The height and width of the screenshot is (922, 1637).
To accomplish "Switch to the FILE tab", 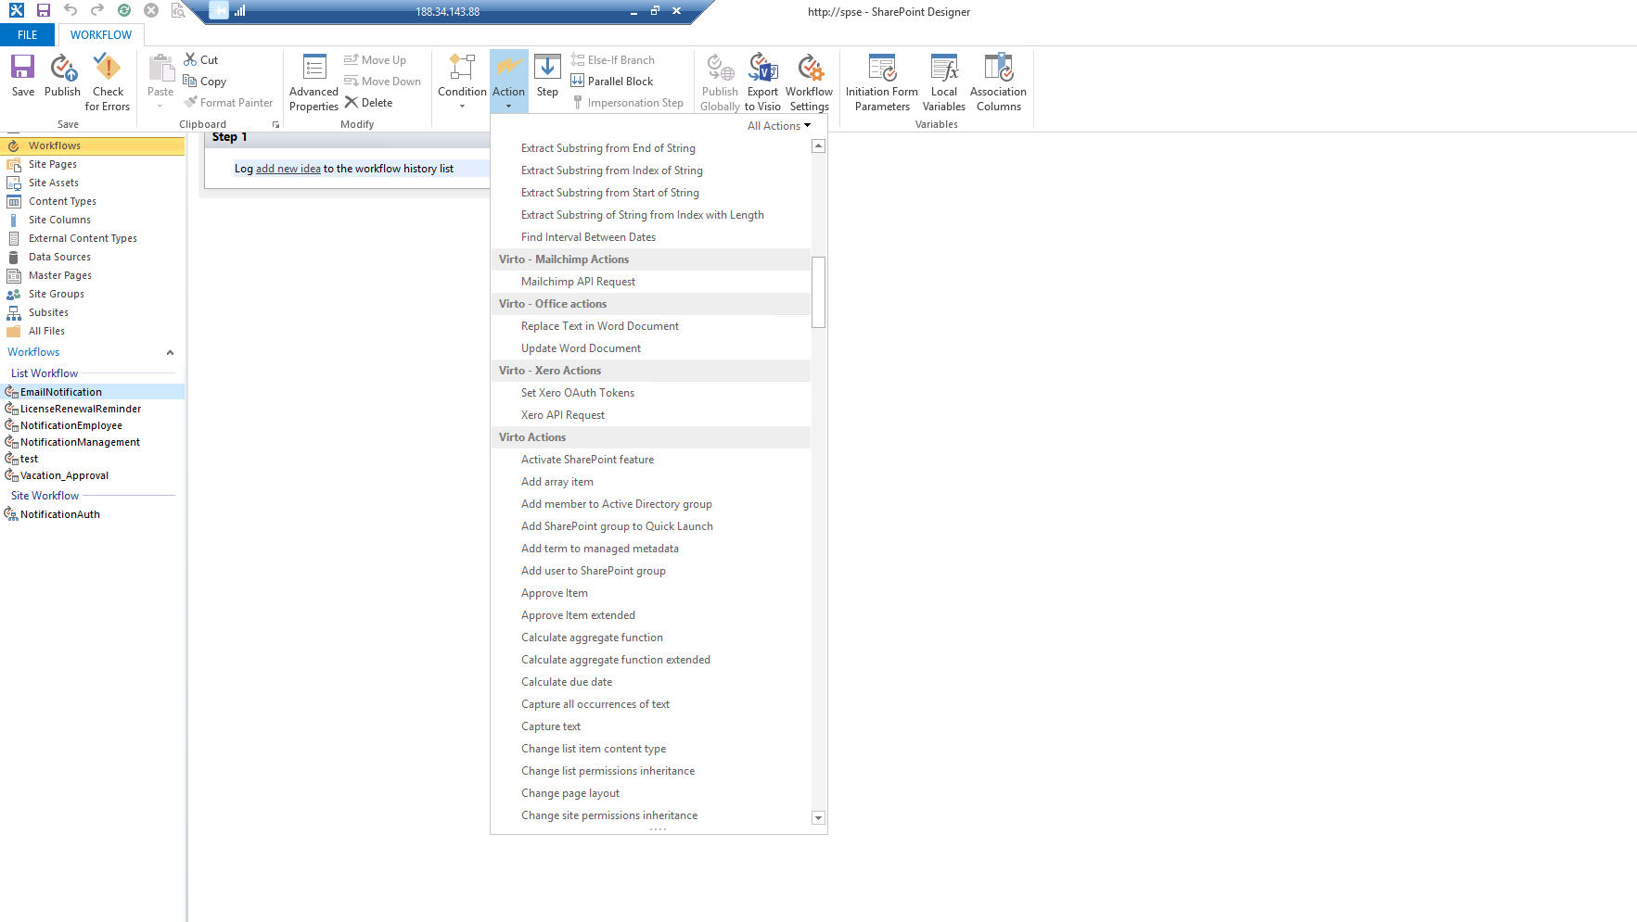I will pyautogui.click(x=28, y=35).
